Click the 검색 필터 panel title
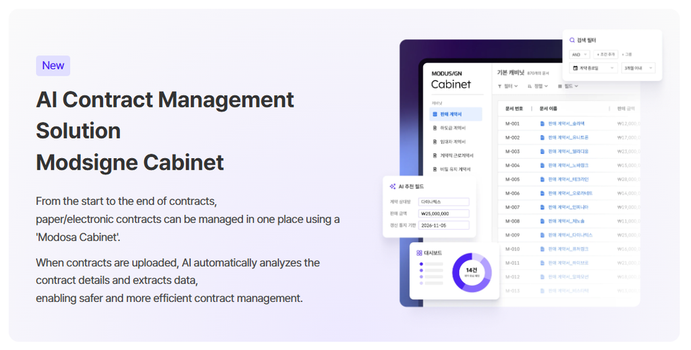The height and width of the screenshot is (350, 691). tap(586, 40)
